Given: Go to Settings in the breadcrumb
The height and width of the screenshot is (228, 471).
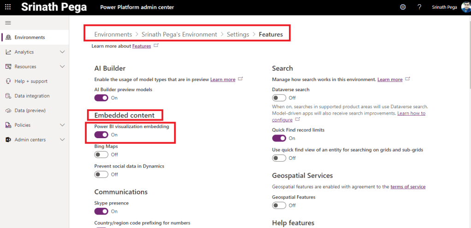Looking at the screenshot, I should click(238, 35).
